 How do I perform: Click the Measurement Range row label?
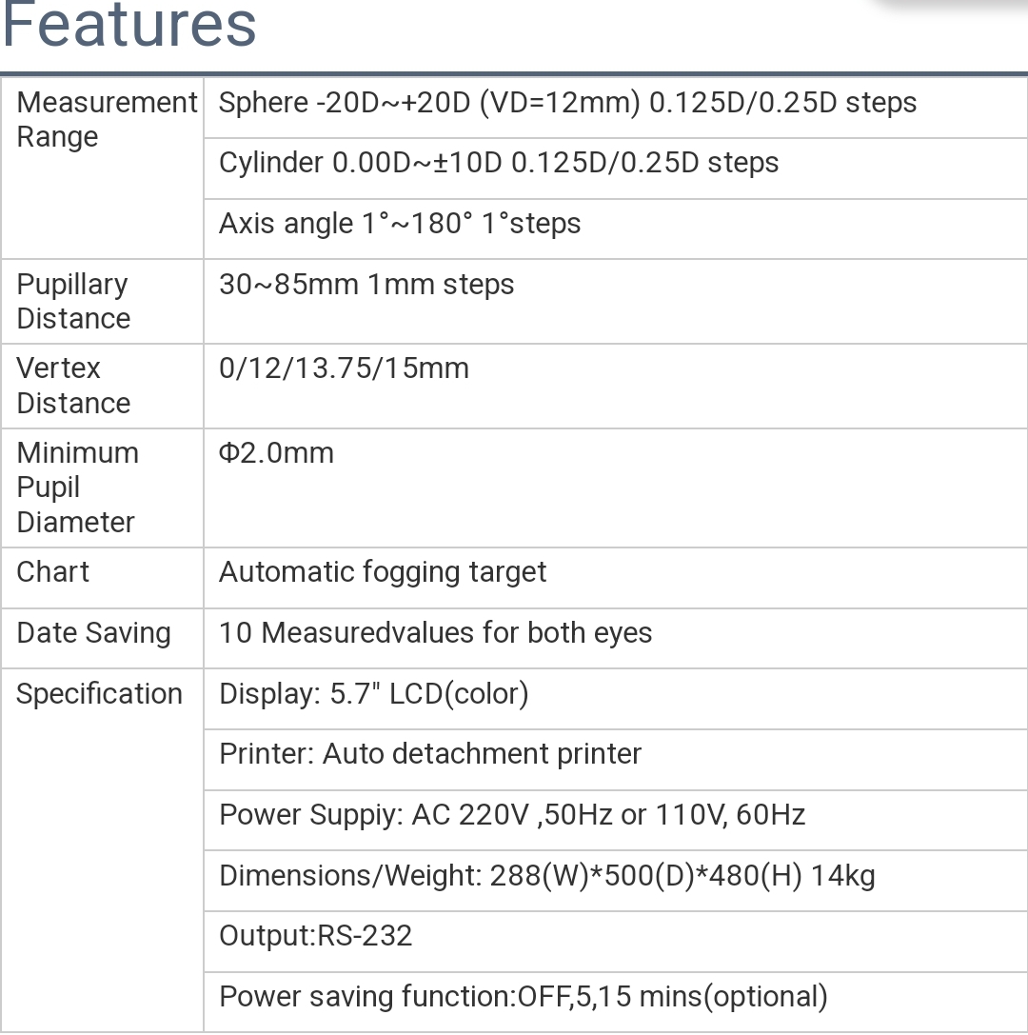107,119
